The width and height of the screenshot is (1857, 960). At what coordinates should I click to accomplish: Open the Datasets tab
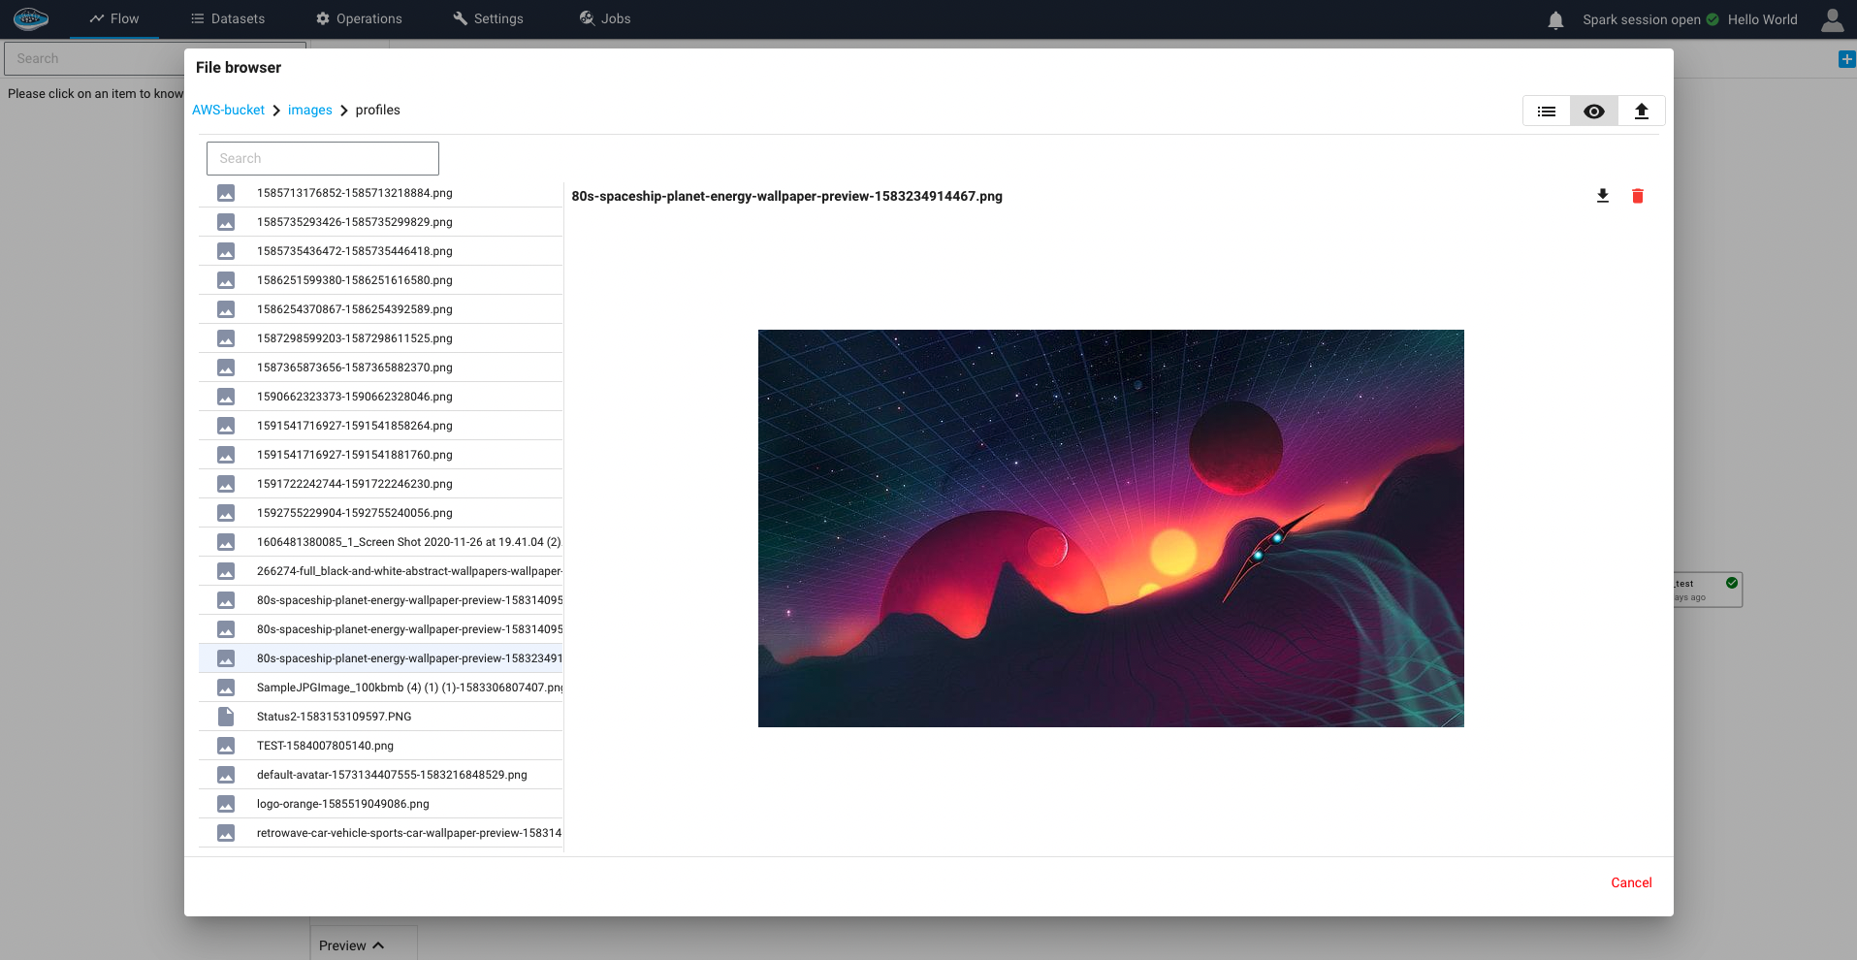pyautogui.click(x=228, y=18)
